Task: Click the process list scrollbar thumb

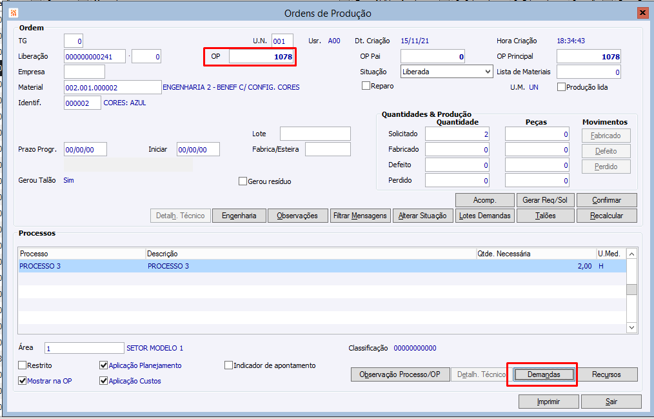Action: point(632,289)
